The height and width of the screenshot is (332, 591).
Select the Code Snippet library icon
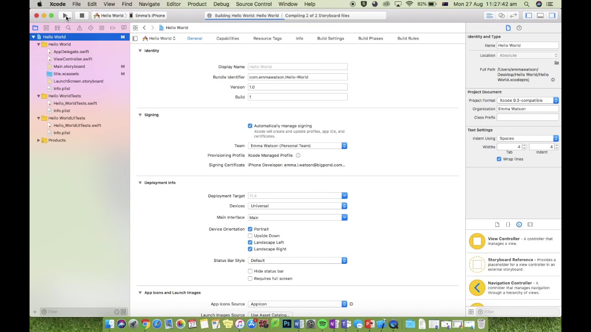coord(508,225)
